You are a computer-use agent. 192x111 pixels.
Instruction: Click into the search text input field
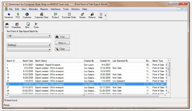(x=29, y=40)
